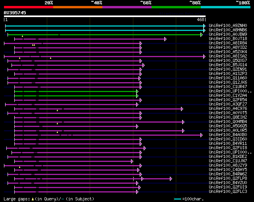Click the cyan alignment bar for UniRef100_A9ZNH0
The image size is (254, 202).
[x=104, y=26]
